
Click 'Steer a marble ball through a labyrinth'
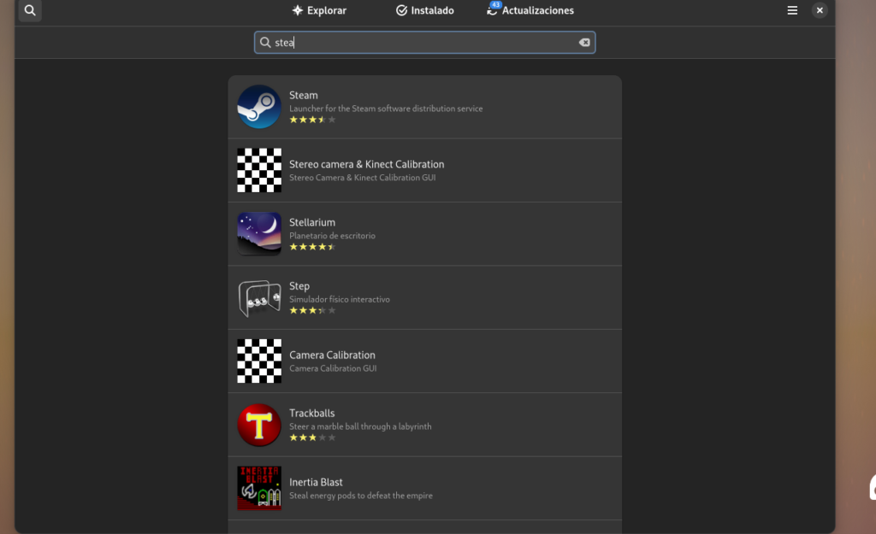(360, 426)
